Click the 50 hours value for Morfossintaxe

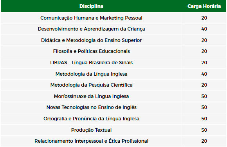pyautogui.click(x=204, y=96)
